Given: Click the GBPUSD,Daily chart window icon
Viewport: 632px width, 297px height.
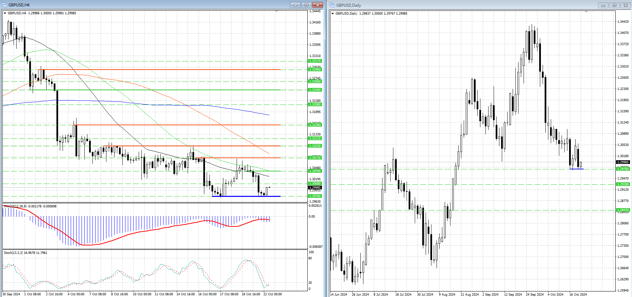Looking at the screenshot, I should click(x=332, y=5).
